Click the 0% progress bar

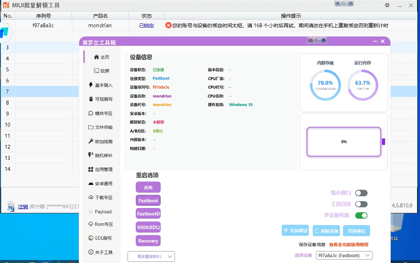(x=344, y=142)
